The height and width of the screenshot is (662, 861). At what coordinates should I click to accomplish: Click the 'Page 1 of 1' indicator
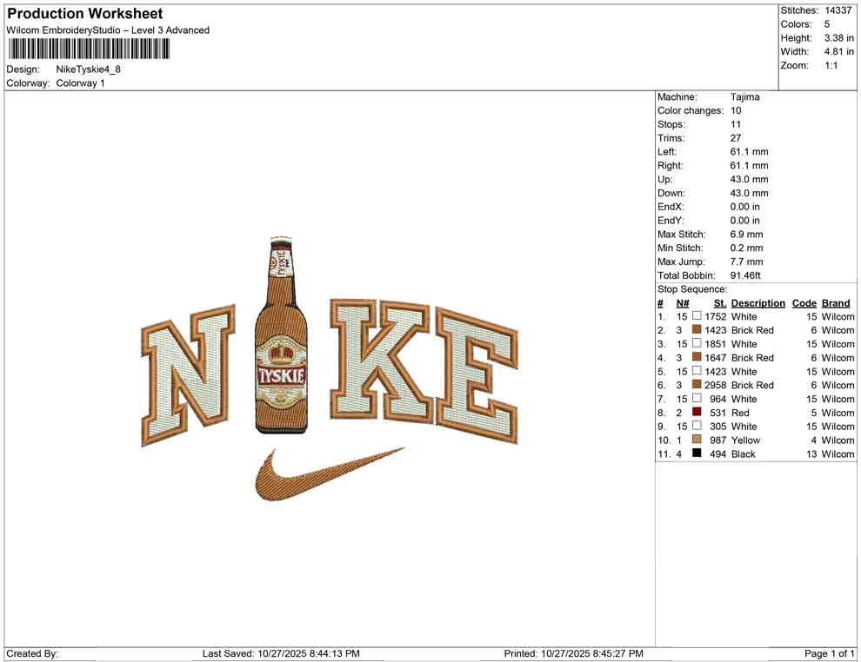829,653
